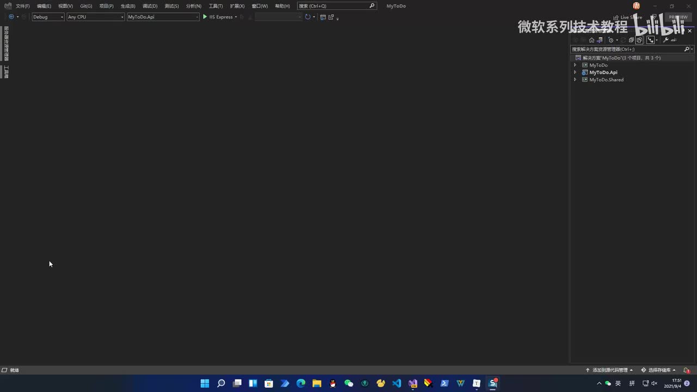Click 添加到源代码管理 in status bar
Screen dimensions: 697x392
(609, 370)
